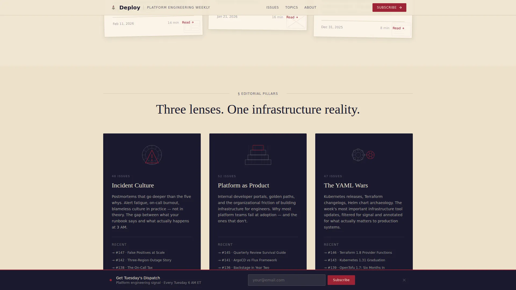The image size is (516, 290).
Task: Click the Feb 11 card thumbnail icon
Action: (x=192, y=27)
